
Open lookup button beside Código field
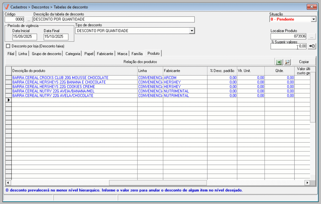tap(28, 19)
